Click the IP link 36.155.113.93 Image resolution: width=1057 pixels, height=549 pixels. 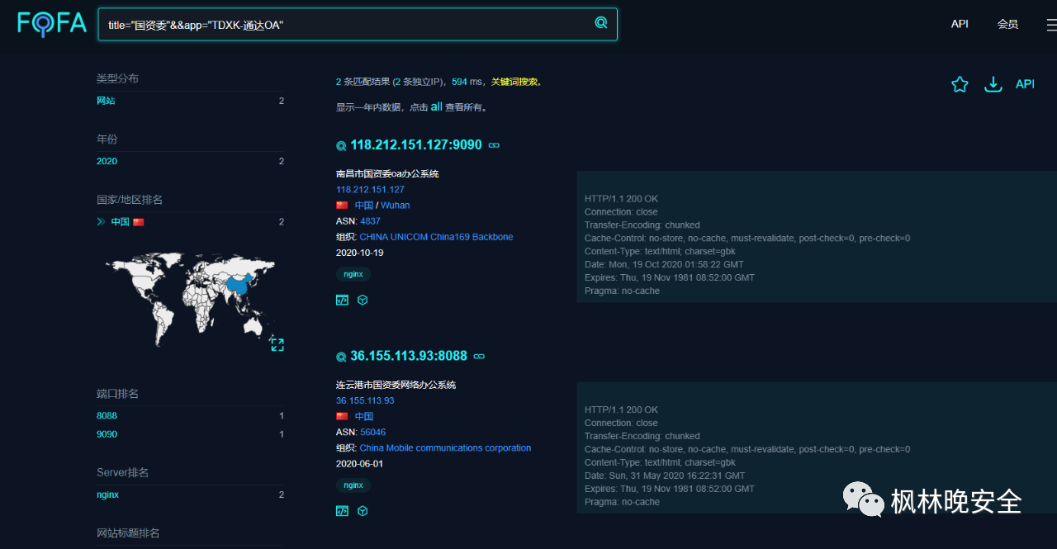click(365, 401)
